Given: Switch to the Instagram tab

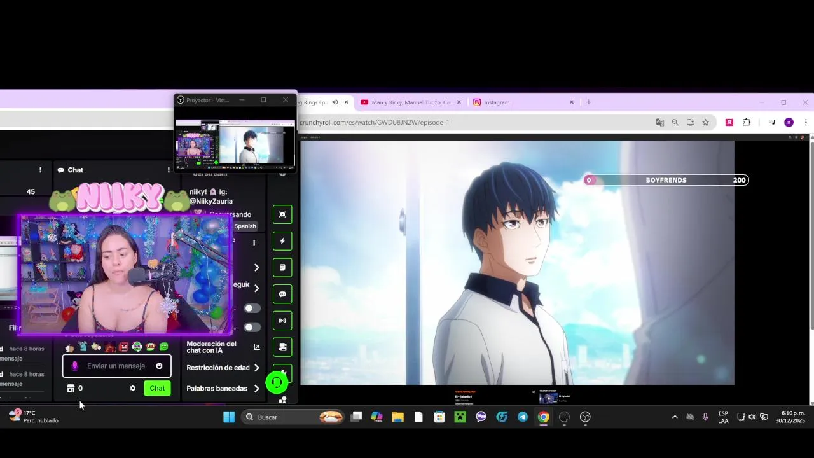Looking at the screenshot, I should (523, 102).
